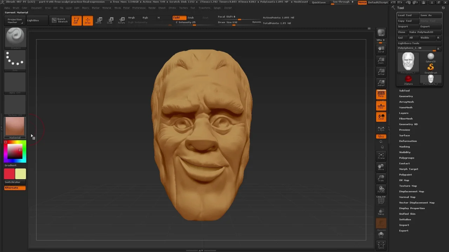The height and width of the screenshot is (252, 449).
Task: Click the Zoom canvas navigation icon
Action: [x=381, y=60]
